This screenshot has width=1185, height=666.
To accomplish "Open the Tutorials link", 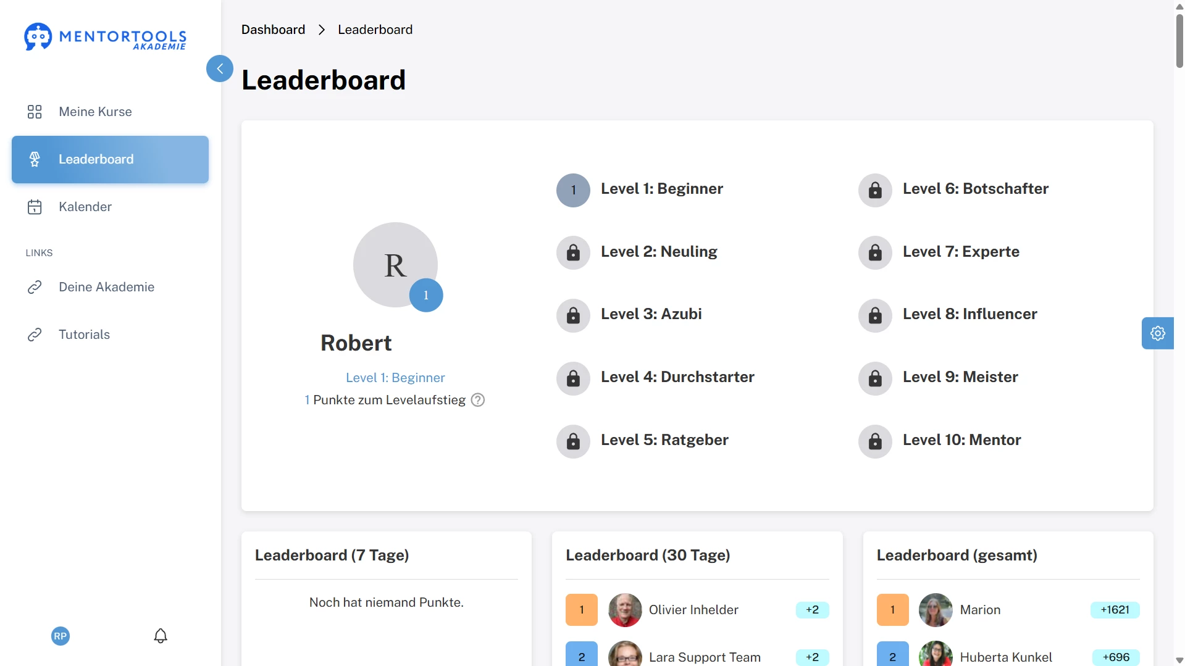I will click(x=84, y=335).
